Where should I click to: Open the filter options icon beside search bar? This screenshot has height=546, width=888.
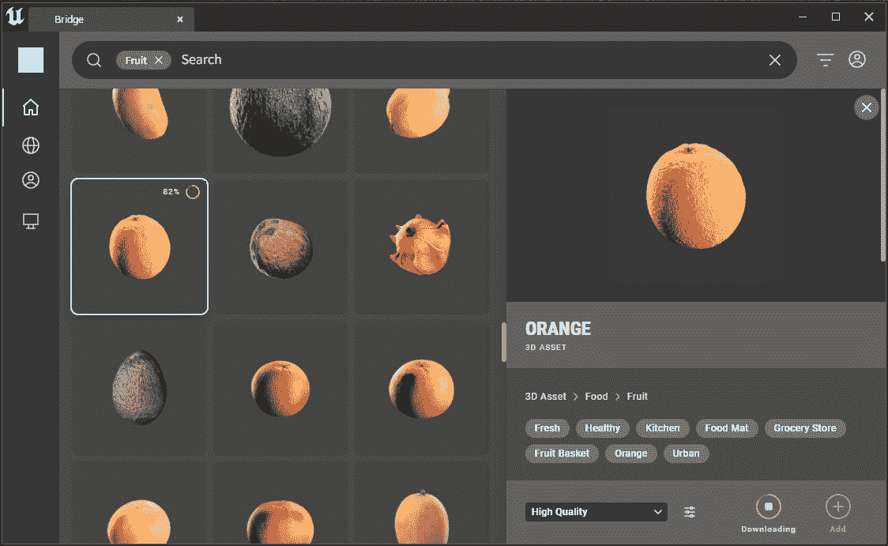pyautogui.click(x=824, y=59)
